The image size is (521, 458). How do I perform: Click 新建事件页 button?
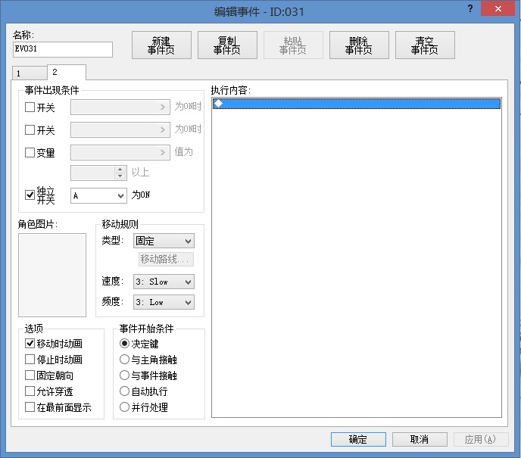(161, 45)
